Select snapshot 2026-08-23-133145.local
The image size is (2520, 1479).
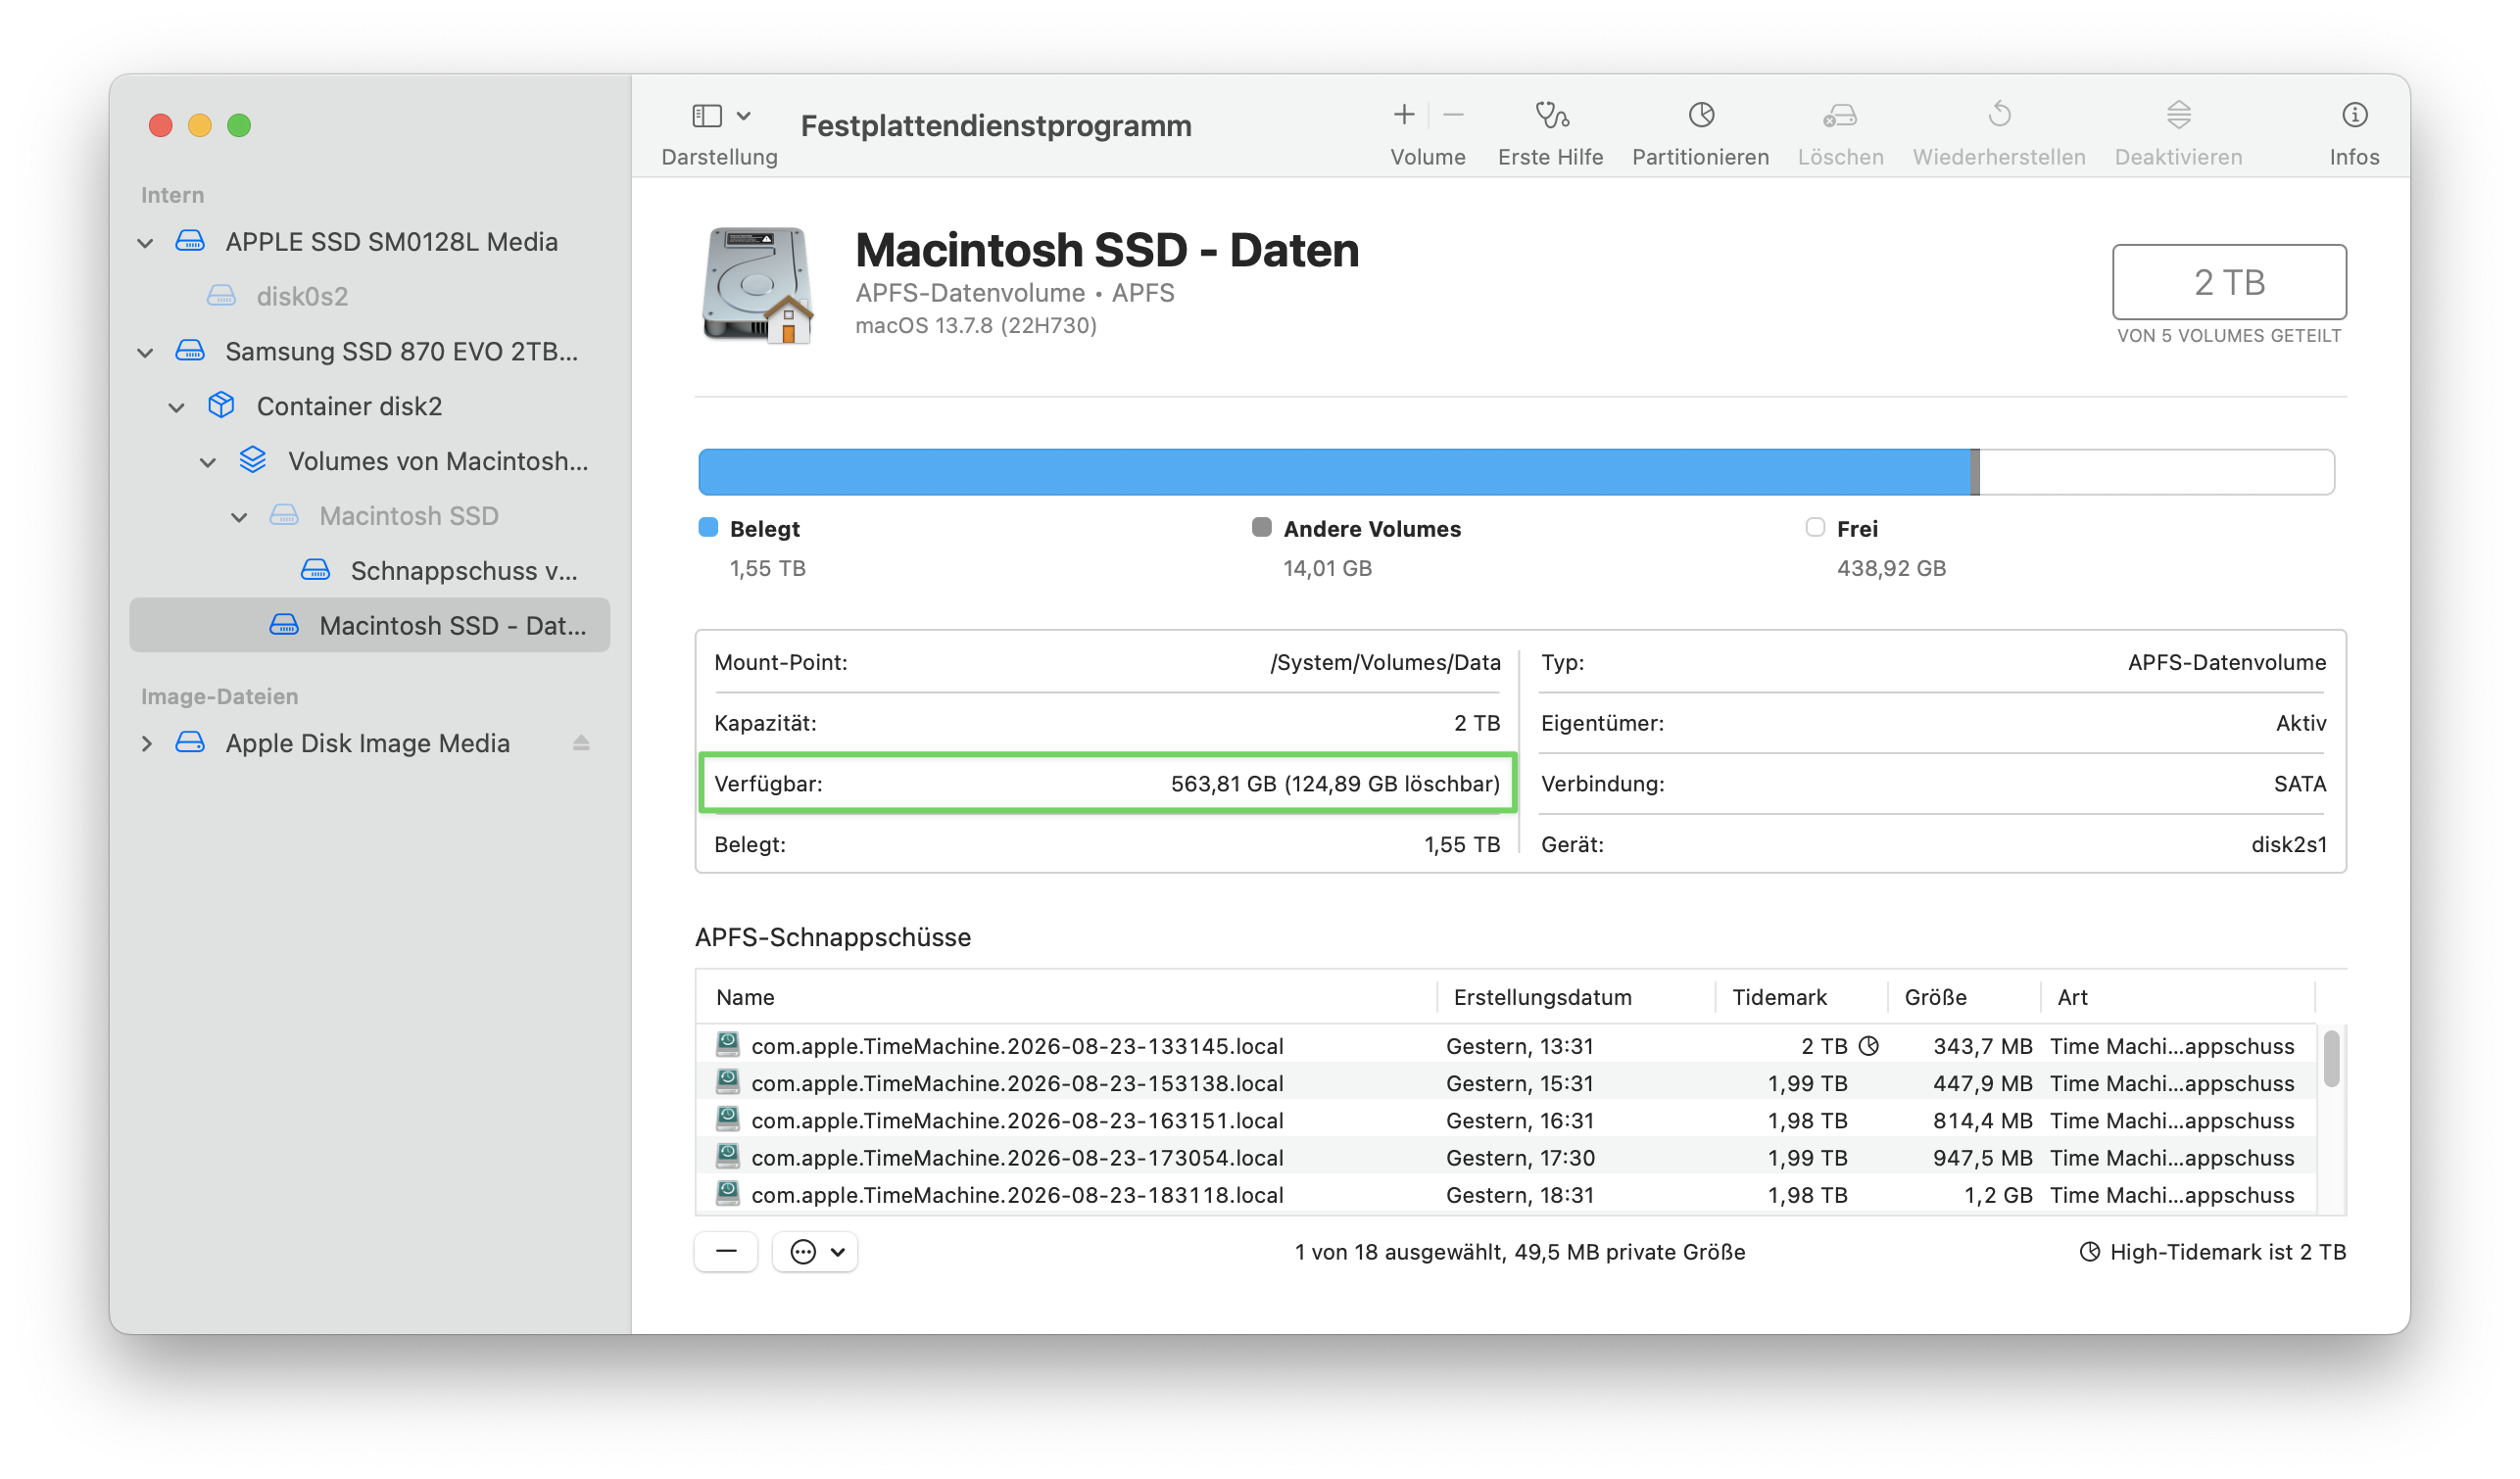tap(1505, 1046)
